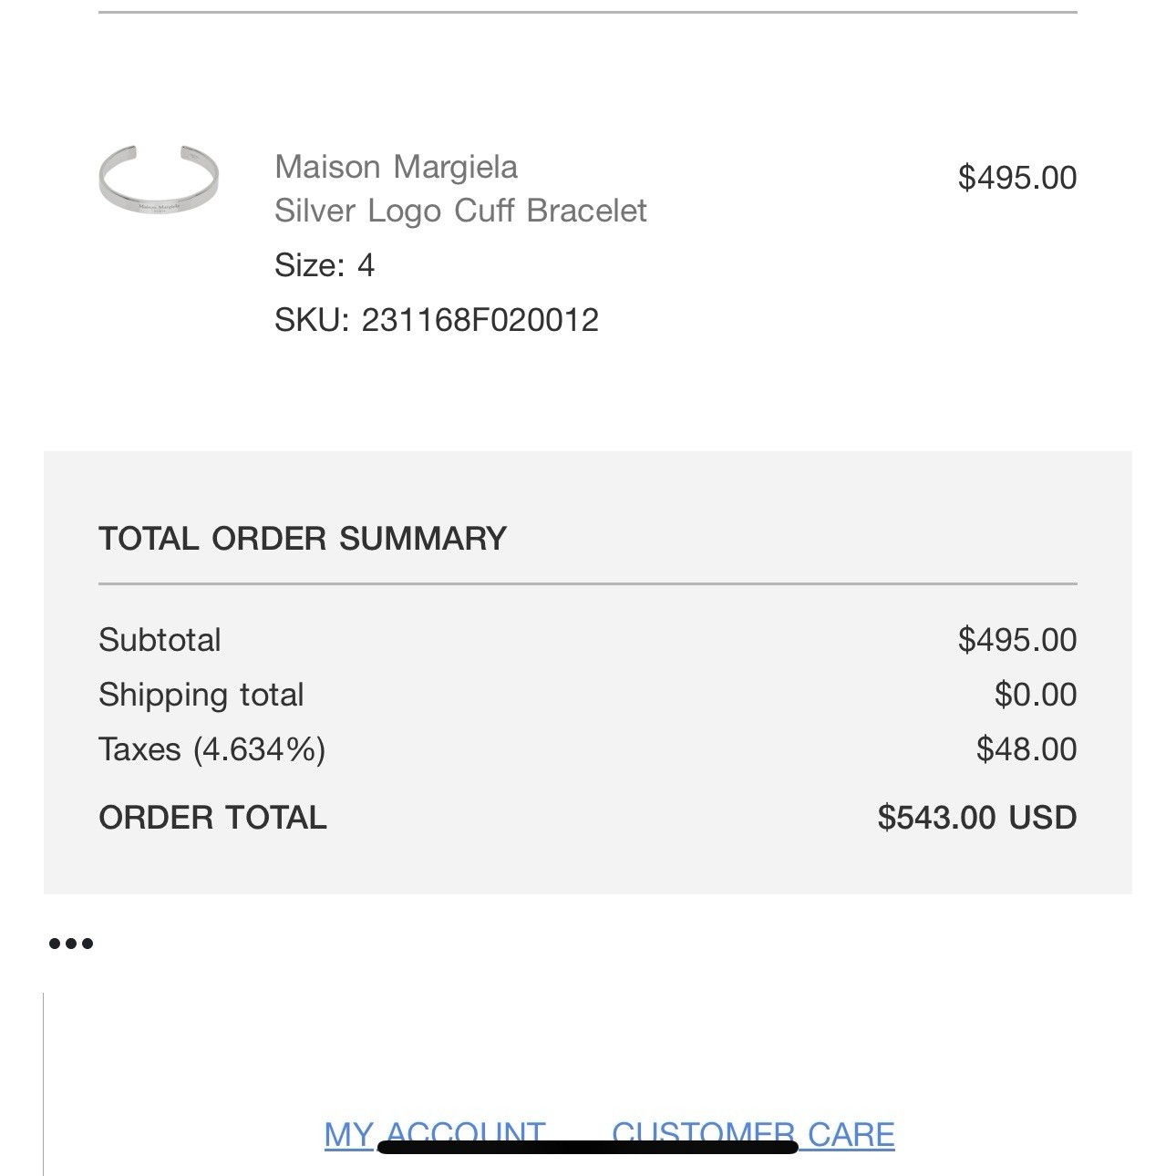Select the $543.00 USD order total

click(x=977, y=818)
